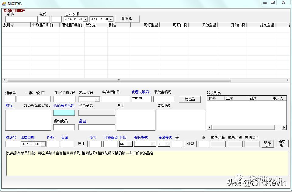Expand the 产品代码 combo box
292x192 pixels.
[x=97, y=99]
